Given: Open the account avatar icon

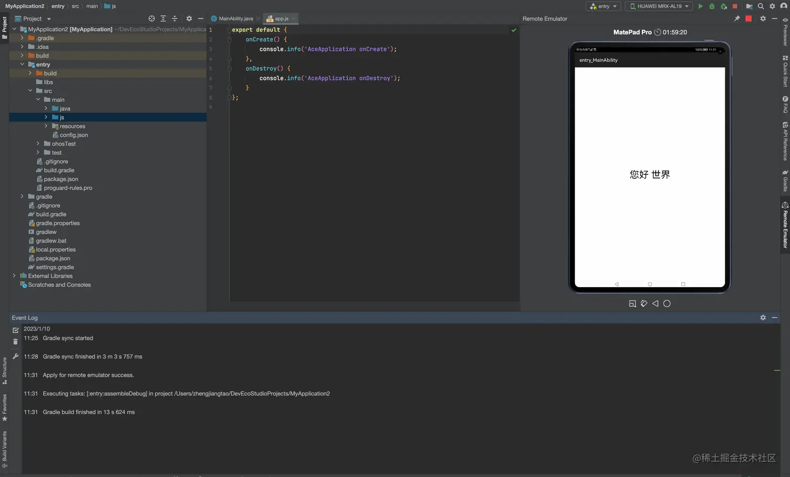Looking at the screenshot, I should tap(784, 6).
